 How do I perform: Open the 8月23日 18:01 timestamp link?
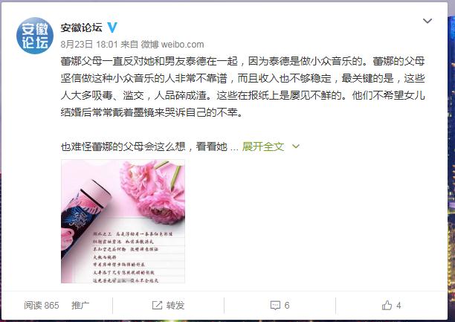coord(89,45)
